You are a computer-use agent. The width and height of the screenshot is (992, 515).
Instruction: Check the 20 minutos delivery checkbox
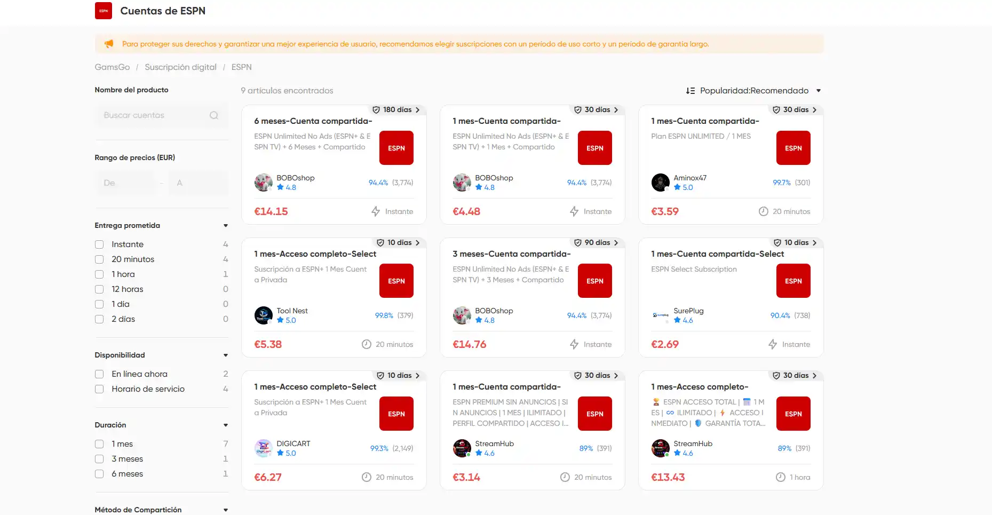(99, 259)
